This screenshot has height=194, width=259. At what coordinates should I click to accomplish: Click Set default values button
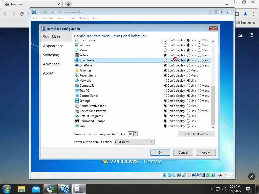click(196, 134)
